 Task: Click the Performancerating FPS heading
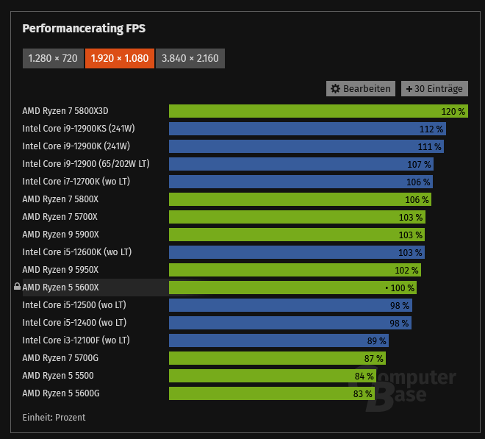coord(84,29)
